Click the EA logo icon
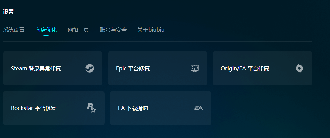The height and width of the screenshot is (138, 330). point(199,108)
